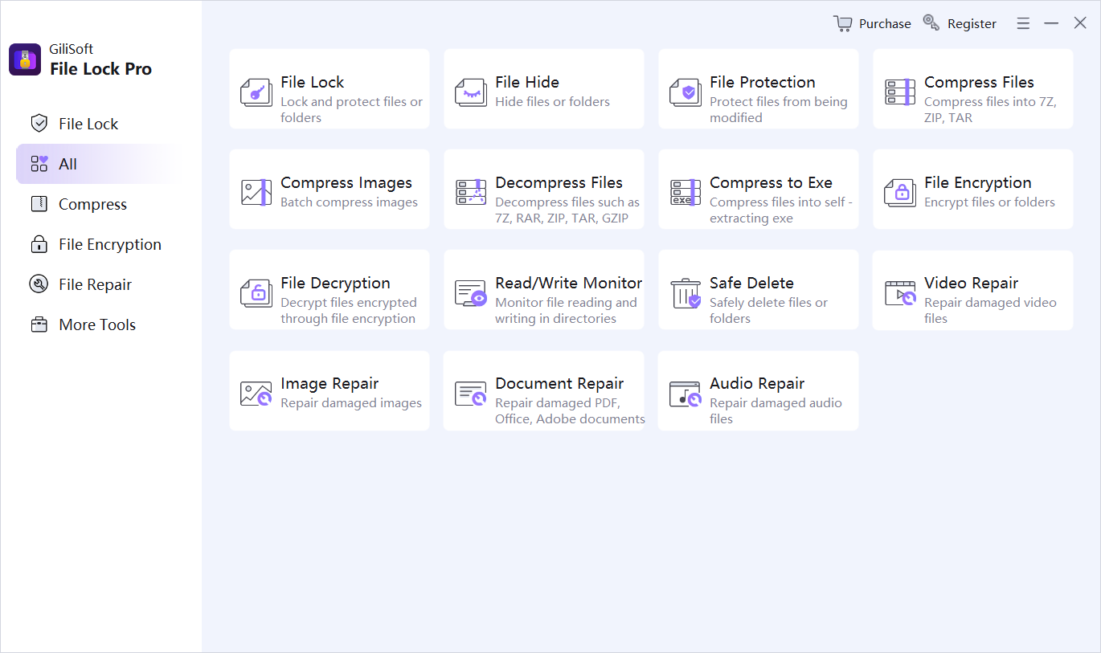Viewport: 1101px width, 653px height.
Task: Click 'Encrypt files or folders' description
Action: coord(989,202)
